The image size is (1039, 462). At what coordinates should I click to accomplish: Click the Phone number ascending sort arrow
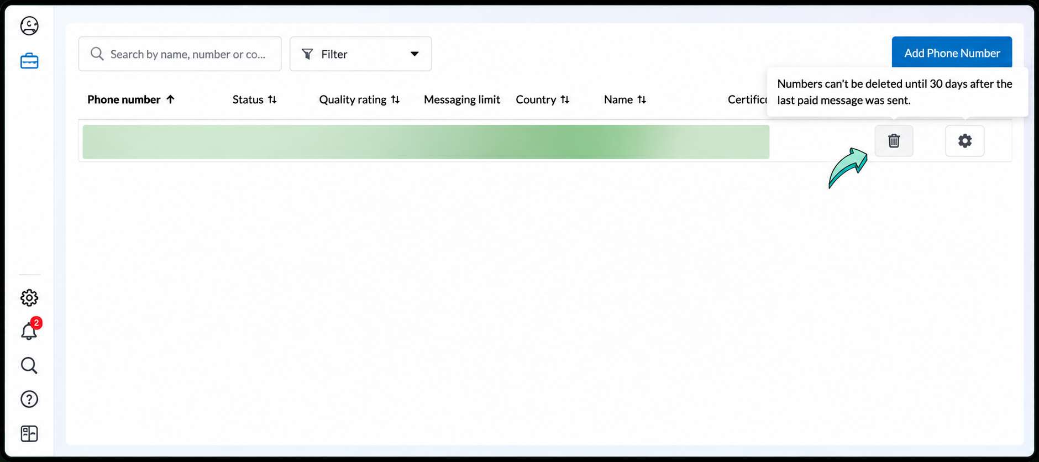170,99
